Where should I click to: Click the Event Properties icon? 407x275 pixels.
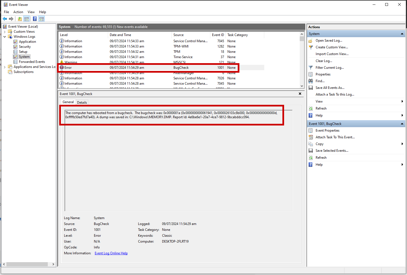coord(311,131)
